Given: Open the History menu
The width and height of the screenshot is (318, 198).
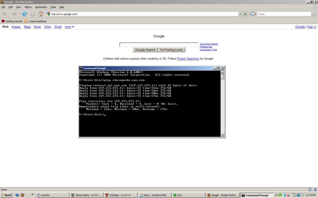Looking at the screenshot, I should [x=28, y=7].
